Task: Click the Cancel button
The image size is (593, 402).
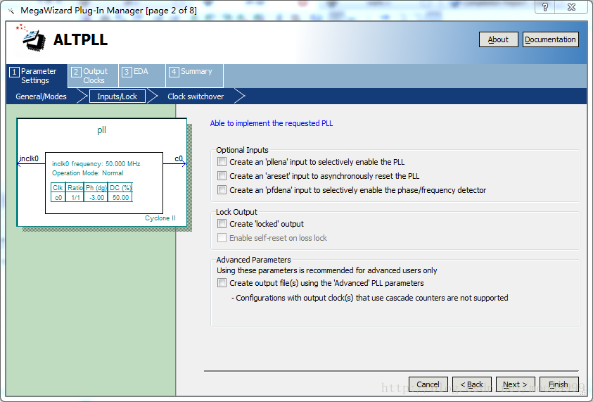Action: [428, 384]
